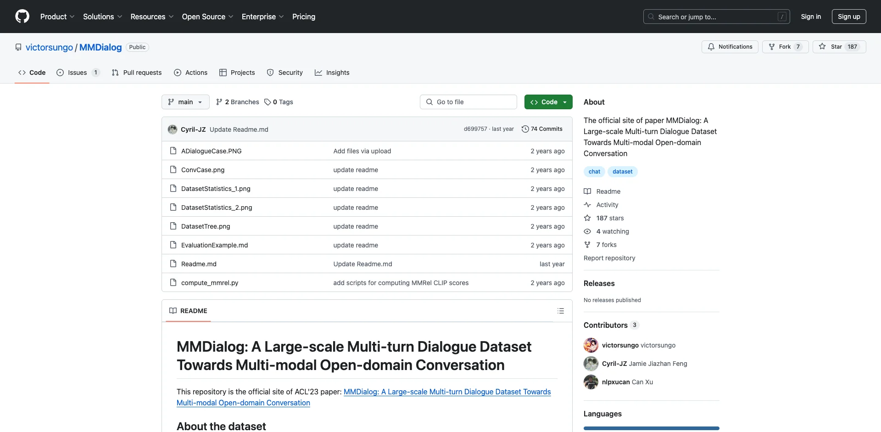
Task: Open the 2 Branches link
Action: coord(238,102)
